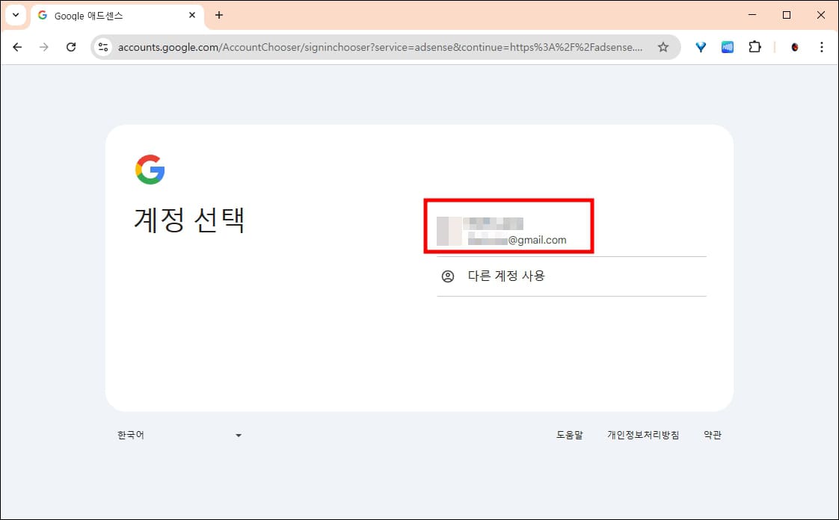Open the blue diamond-shaped extension icon
Screen dimensions: 839x520
coord(701,47)
